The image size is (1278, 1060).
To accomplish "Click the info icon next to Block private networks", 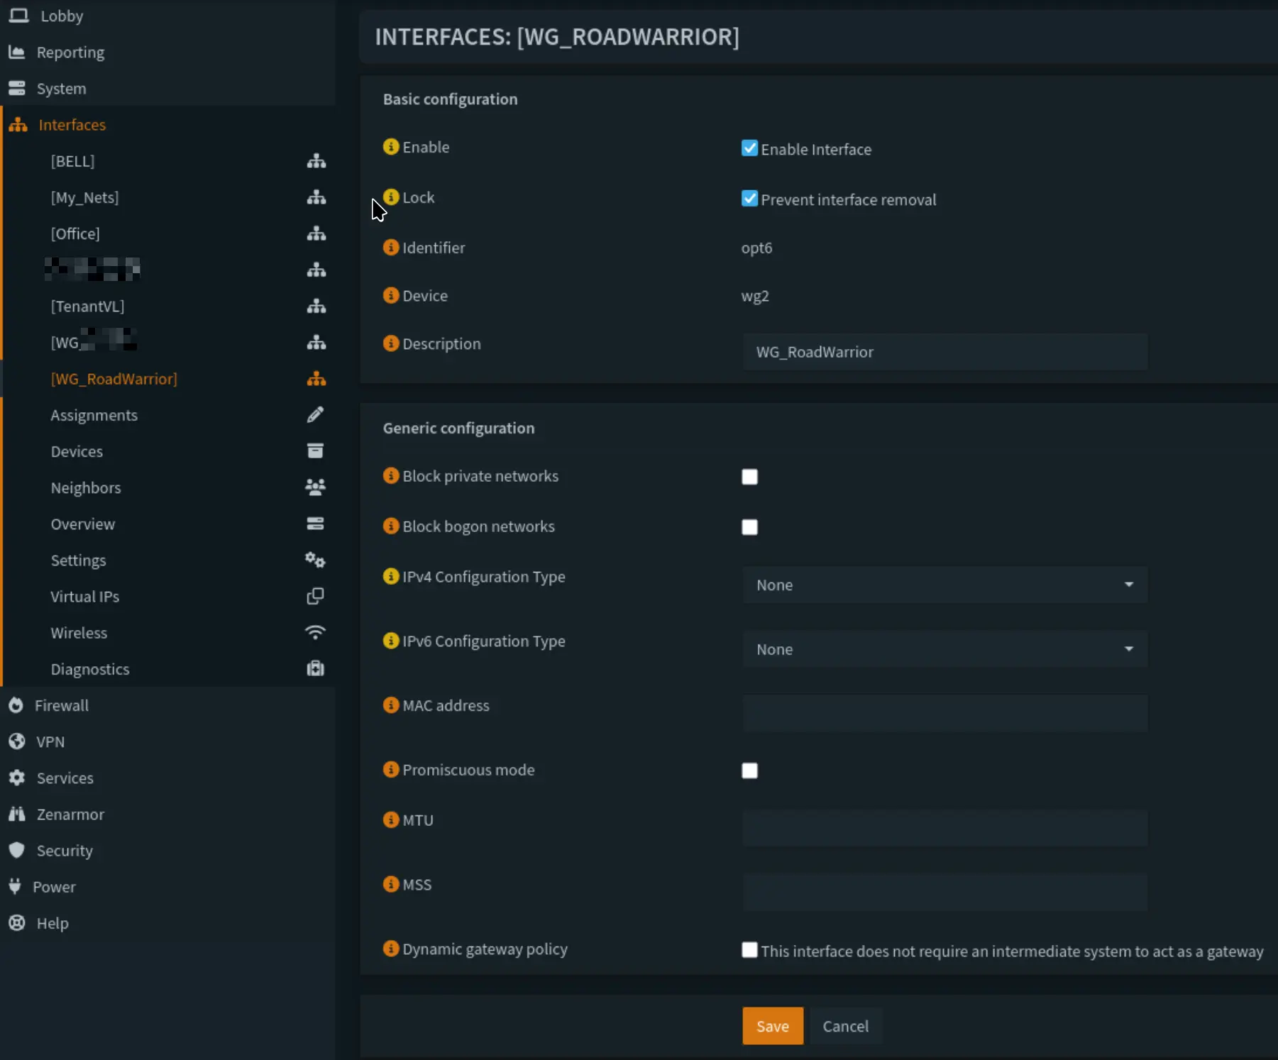I will [x=391, y=475].
